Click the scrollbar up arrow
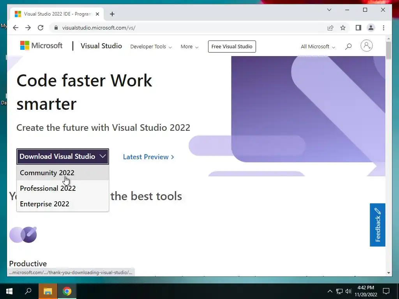Image resolution: width=399 pixels, height=299 pixels. (x=388, y=39)
